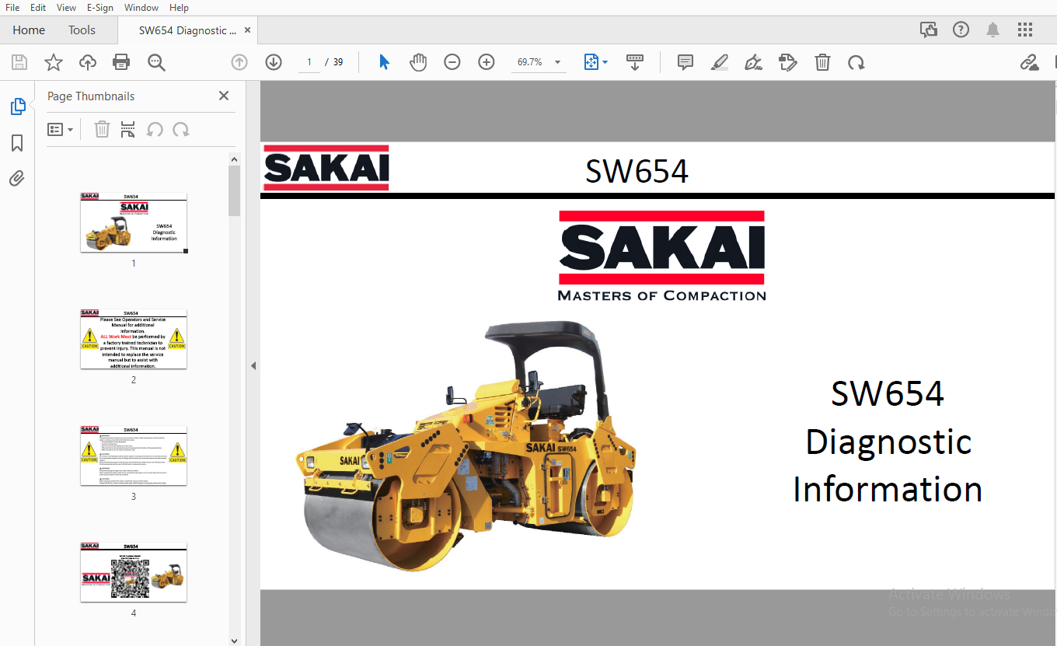
Task: Zoom in with the plus icon
Action: tap(487, 62)
